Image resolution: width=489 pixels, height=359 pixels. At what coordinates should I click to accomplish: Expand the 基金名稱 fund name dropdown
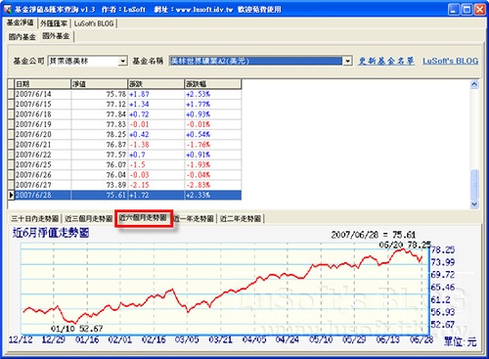click(x=347, y=61)
